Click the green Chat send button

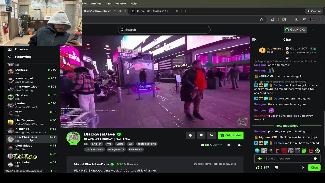point(314,167)
